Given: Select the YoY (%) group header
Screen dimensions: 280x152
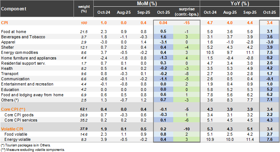Looking at the screenshot, I should (240, 4).
